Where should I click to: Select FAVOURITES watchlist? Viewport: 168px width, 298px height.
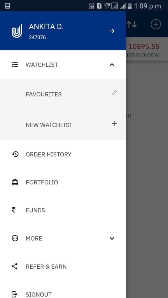click(43, 94)
